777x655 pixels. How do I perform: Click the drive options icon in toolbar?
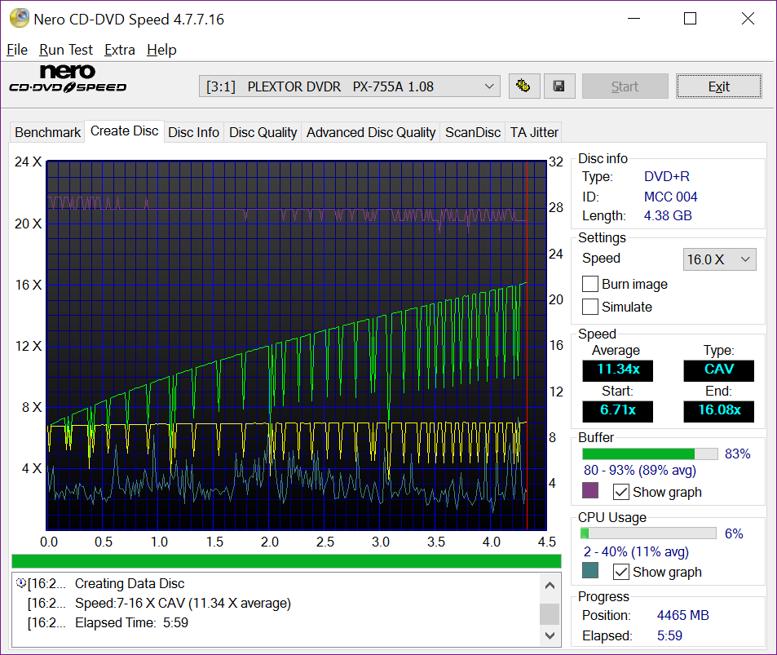tap(524, 86)
